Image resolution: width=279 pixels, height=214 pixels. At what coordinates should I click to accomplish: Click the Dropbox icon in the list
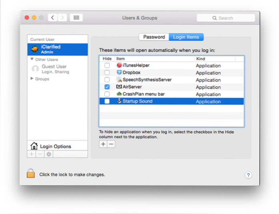[x=119, y=72]
